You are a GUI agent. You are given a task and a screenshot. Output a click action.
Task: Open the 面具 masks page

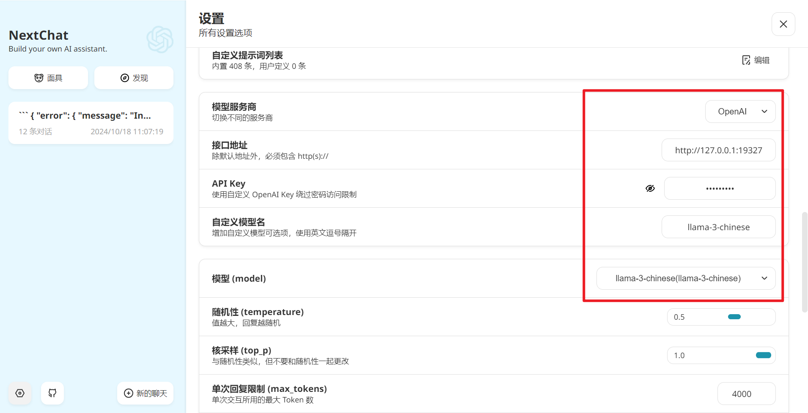(48, 78)
